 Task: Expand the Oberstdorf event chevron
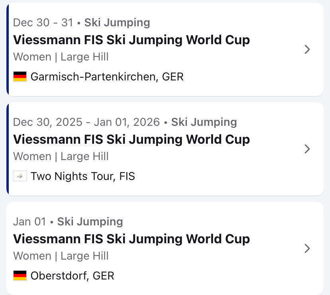pos(307,248)
